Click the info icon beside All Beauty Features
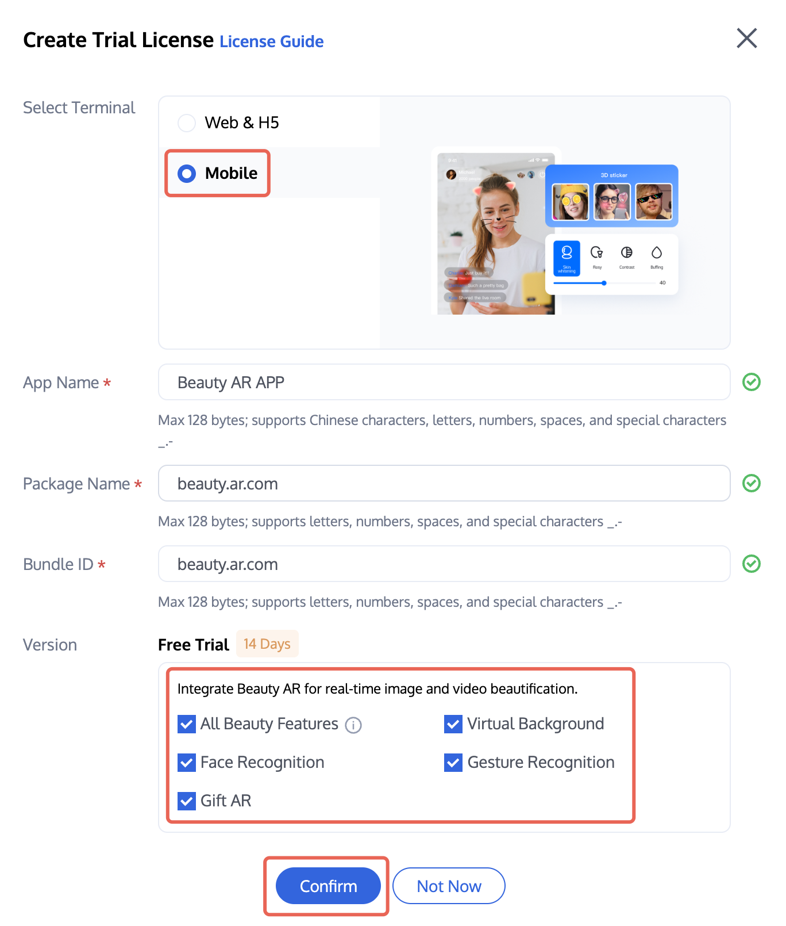The height and width of the screenshot is (926, 786). pyautogui.click(x=353, y=725)
